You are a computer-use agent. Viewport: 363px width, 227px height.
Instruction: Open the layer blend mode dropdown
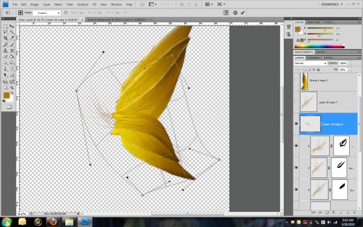(x=311, y=63)
